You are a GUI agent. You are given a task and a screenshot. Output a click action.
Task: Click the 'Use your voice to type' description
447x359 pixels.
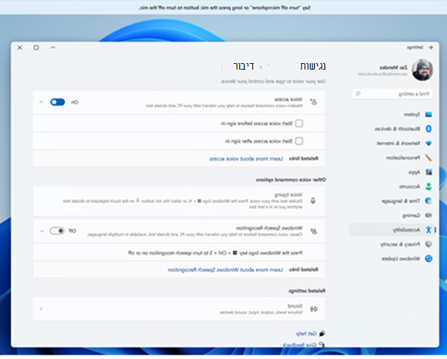tap(273, 82)
